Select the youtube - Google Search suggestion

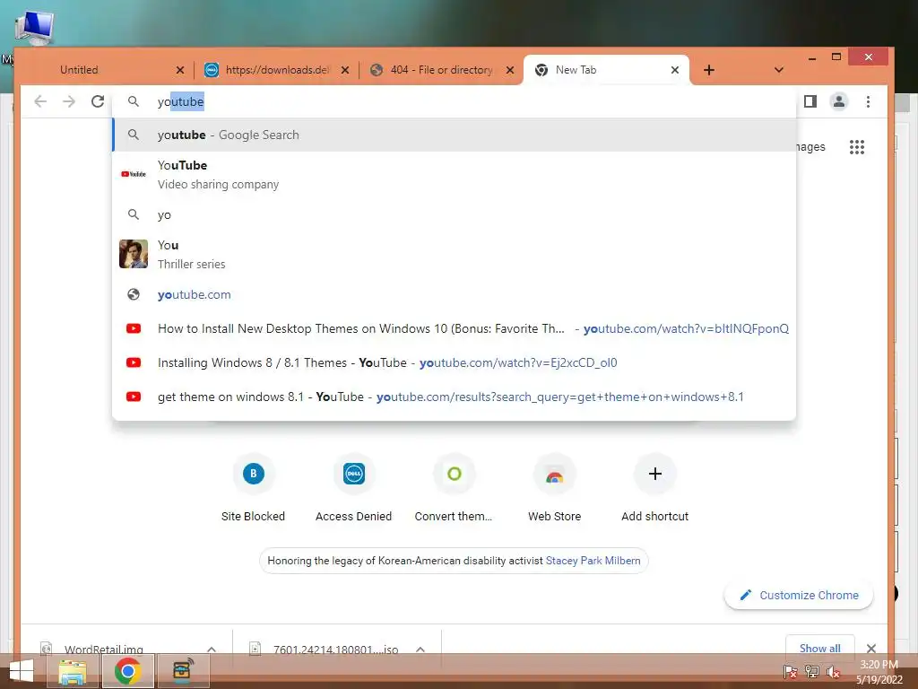click(x=454, y=135)
